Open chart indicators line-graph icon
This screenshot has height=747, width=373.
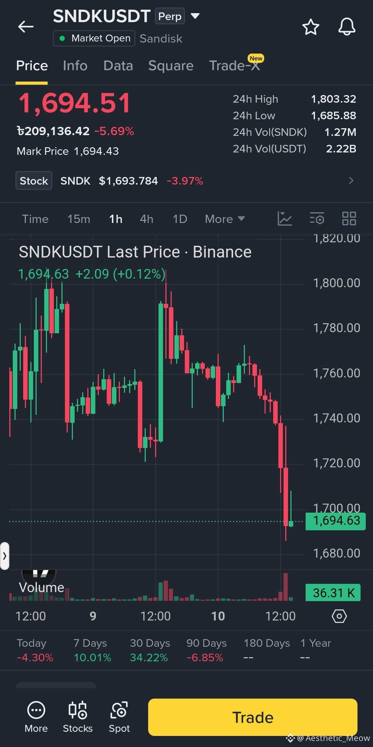coord(285,219)
